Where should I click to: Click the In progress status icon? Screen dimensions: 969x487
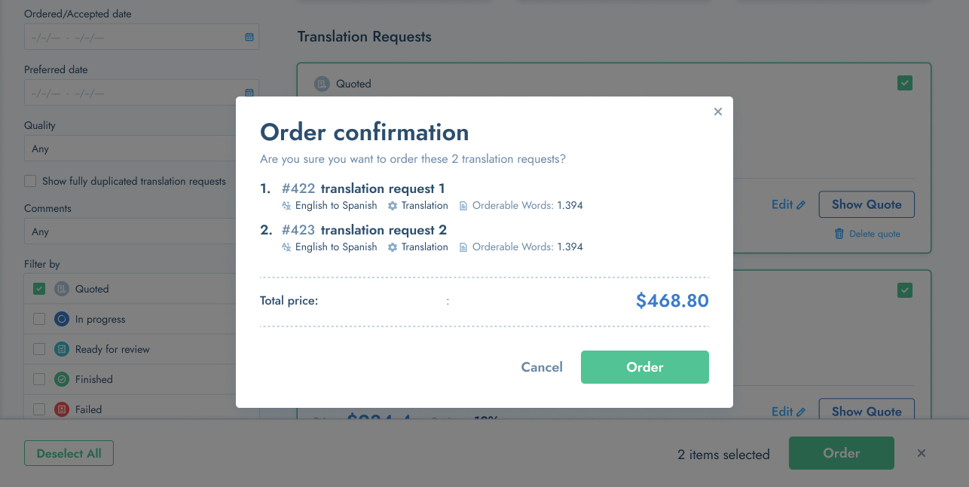pyautogui.click(x=62, y=319)
